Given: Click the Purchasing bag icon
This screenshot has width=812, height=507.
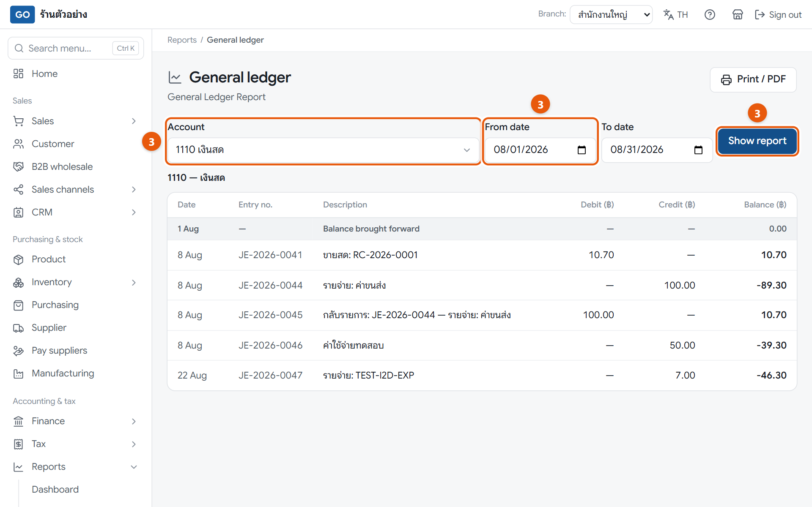Looking at the screenshot, I should (x=18, y=305).
